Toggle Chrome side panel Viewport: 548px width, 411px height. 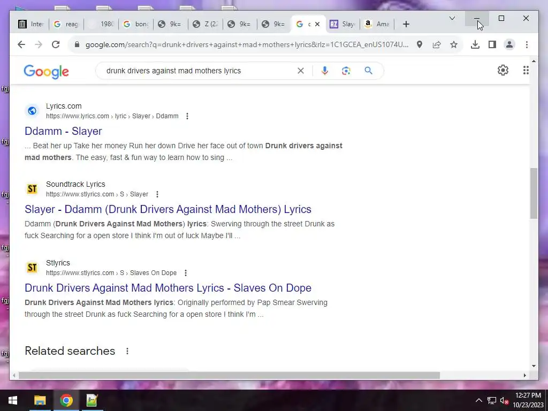[492, 44]
